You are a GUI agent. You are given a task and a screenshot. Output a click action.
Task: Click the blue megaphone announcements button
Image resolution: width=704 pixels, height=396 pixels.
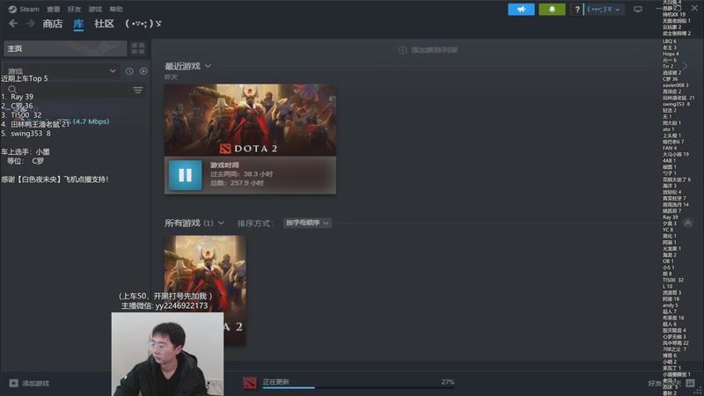(x=521, y=9)
